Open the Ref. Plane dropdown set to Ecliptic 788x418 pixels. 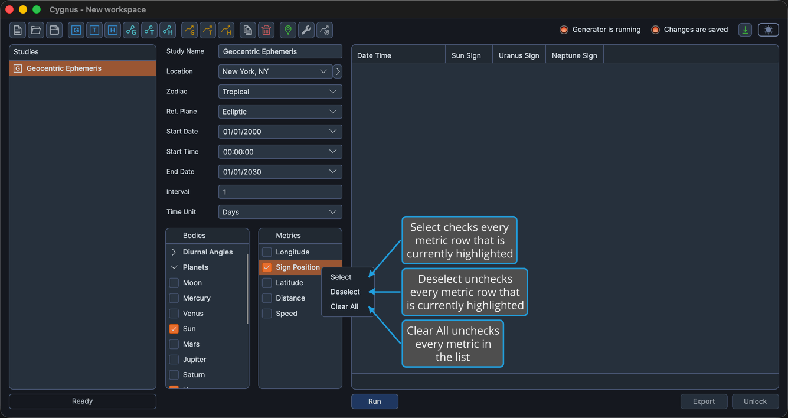coord(280,112)
